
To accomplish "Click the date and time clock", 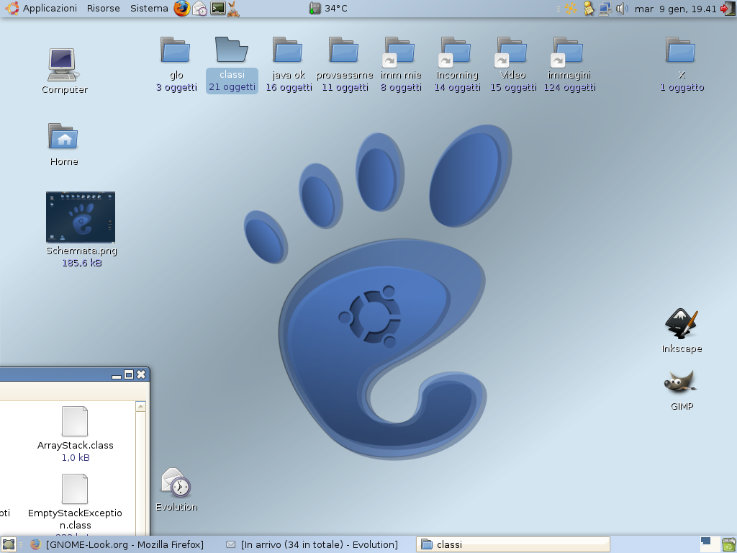I will click(675, 9).
